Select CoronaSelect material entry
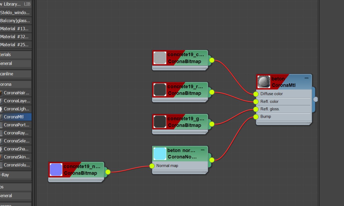This screenshot has height=206, width=344. [x=16, y=141]
